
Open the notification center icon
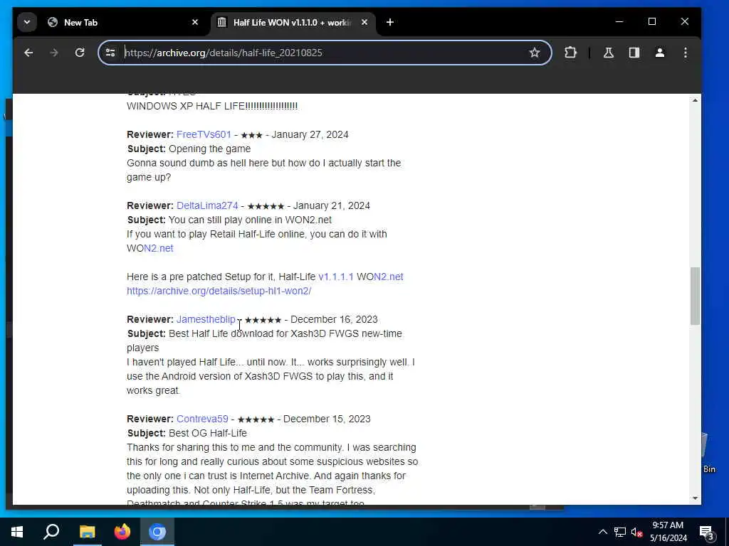coord(707,532)
